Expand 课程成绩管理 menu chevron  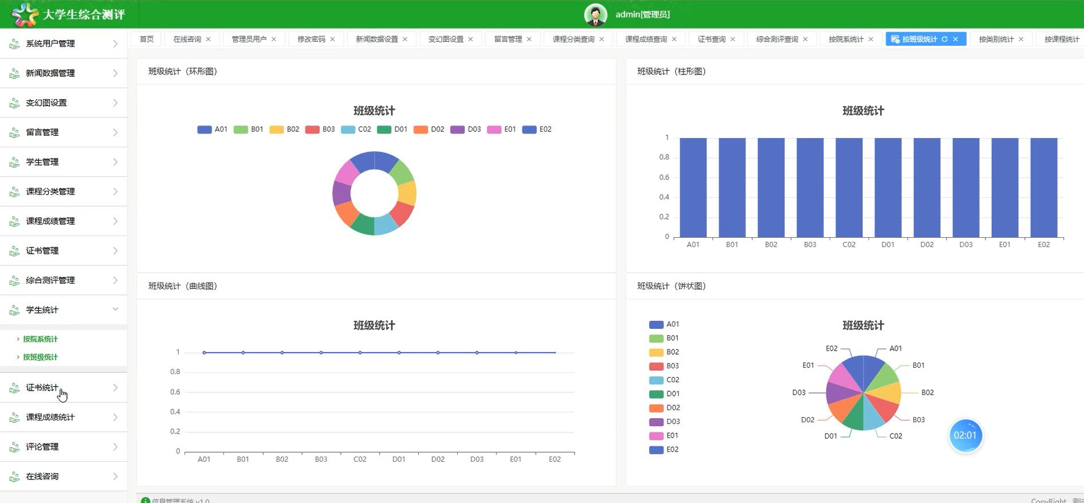pos(115,221)
